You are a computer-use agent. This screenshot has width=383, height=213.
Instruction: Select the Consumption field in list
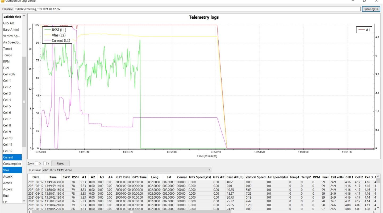(12, 164)
